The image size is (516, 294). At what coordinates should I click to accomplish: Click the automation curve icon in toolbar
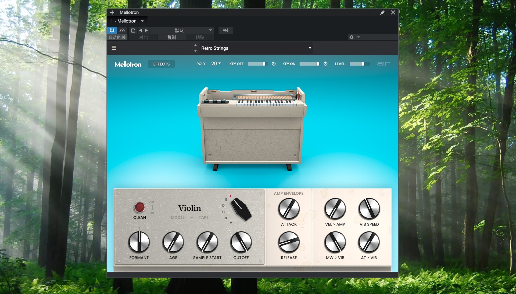pos(122,30)
